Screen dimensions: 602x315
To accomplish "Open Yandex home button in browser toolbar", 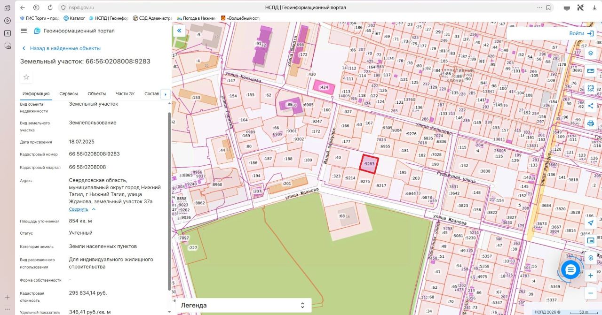I will (36, 8).
